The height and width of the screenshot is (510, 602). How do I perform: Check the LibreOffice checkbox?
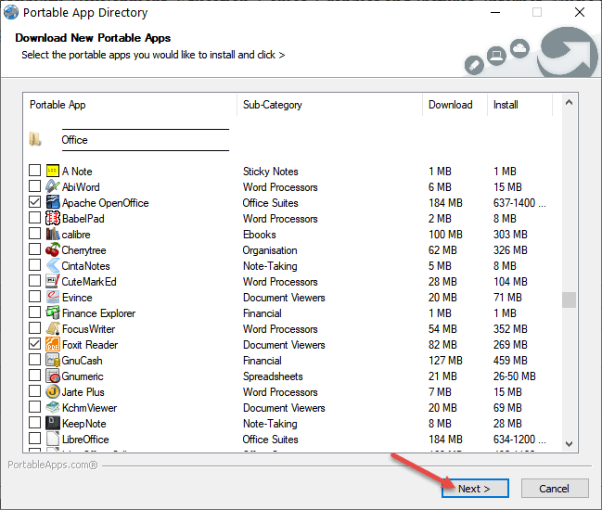(35, 438)
